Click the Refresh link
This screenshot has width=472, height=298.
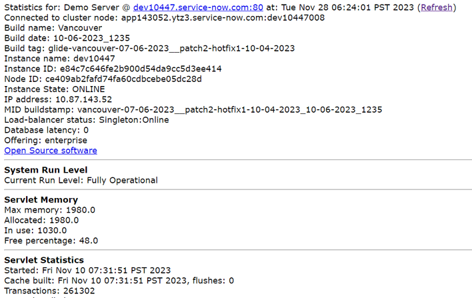437,7
